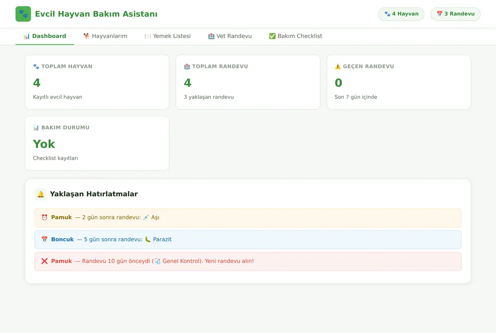Click the calendar icon on Boncuk reminder
Viewport: 496px width, 333px height.
[45, 240]
